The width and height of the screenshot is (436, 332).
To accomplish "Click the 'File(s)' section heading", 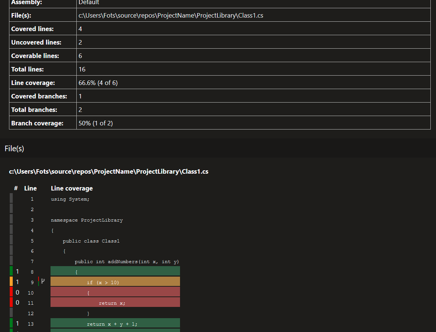I will pos(14,149).
